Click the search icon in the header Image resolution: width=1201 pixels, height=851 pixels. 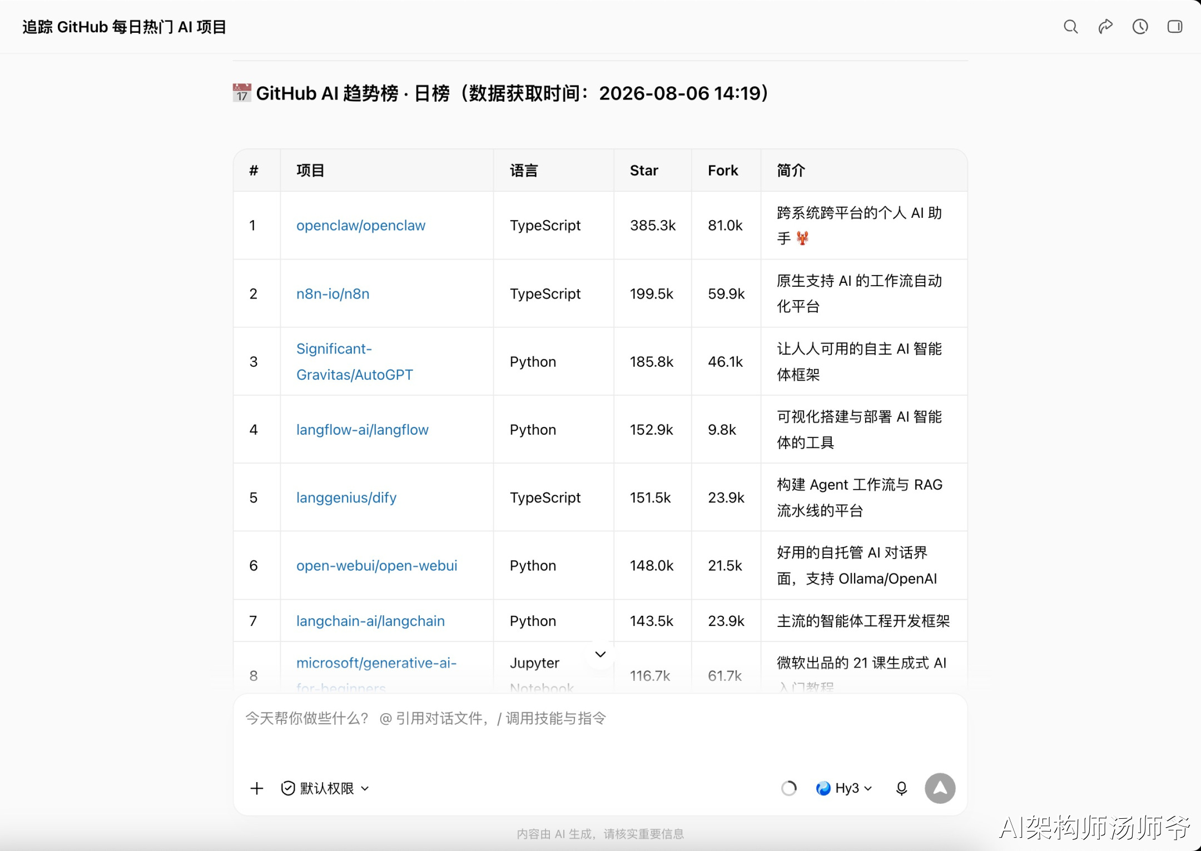pos(1070,27)
